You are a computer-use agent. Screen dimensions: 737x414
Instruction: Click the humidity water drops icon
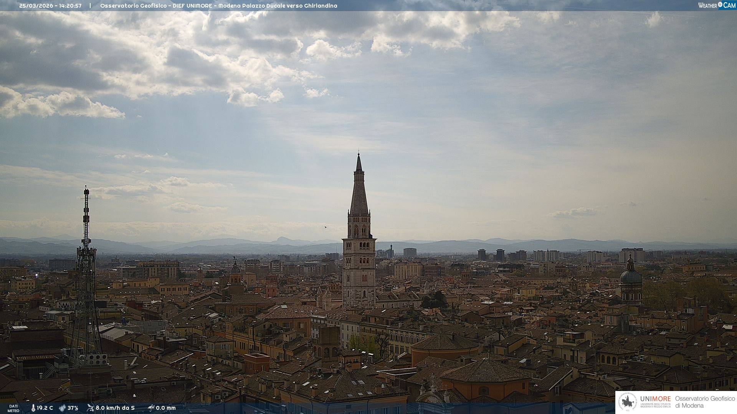coord(62,408)
